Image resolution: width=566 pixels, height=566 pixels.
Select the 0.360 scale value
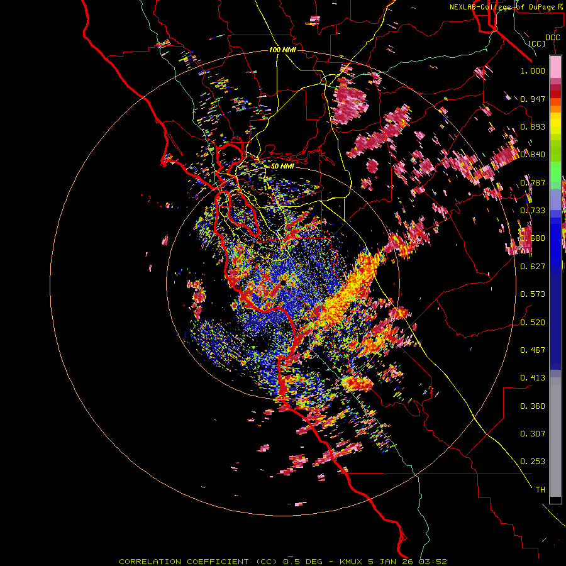[x=533, y=406]
